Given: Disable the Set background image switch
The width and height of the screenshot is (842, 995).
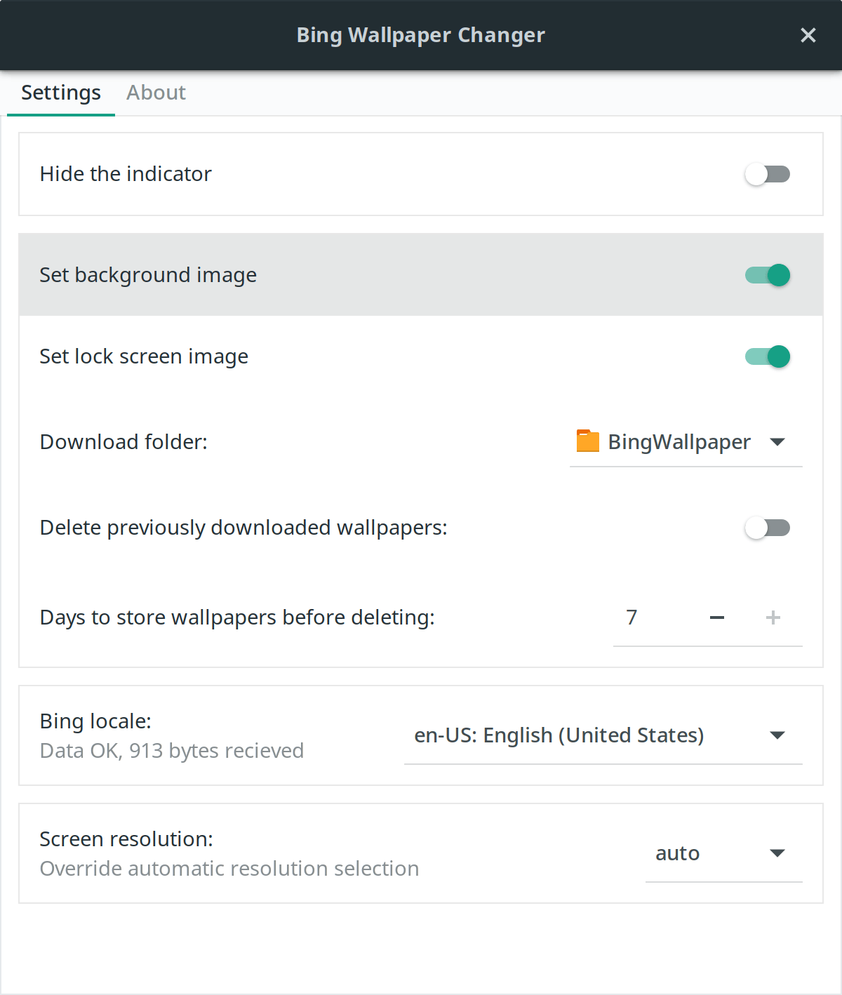Looking at the screenshot, I should (767, 275).
